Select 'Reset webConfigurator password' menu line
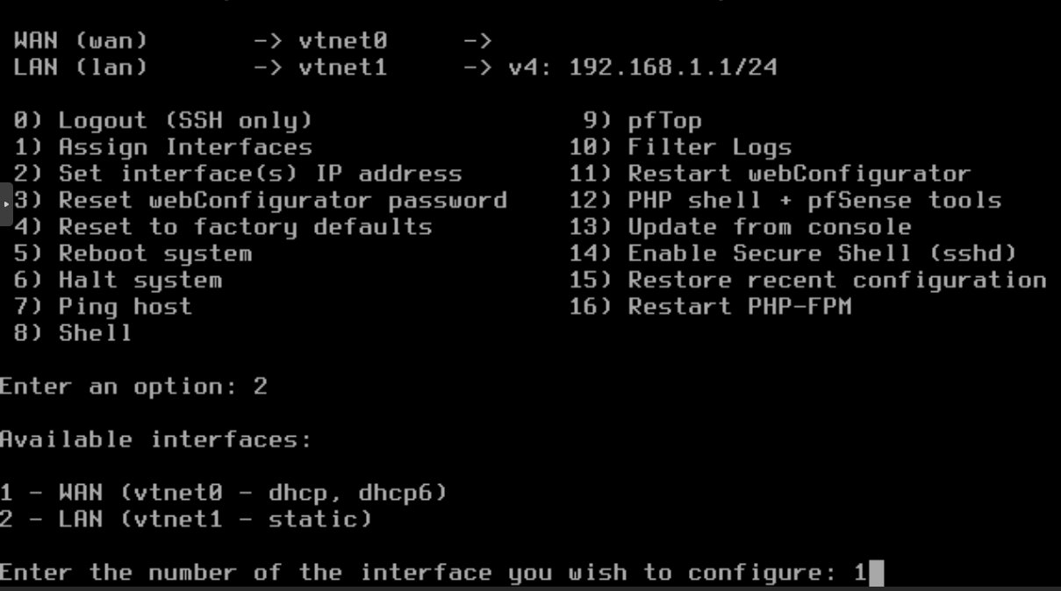Screen dimensions: 1061x591 point(282,200)
